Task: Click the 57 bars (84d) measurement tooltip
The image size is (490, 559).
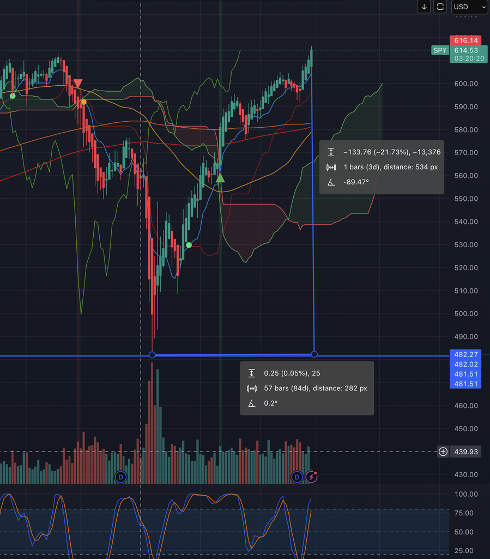Action: [307, 388]
